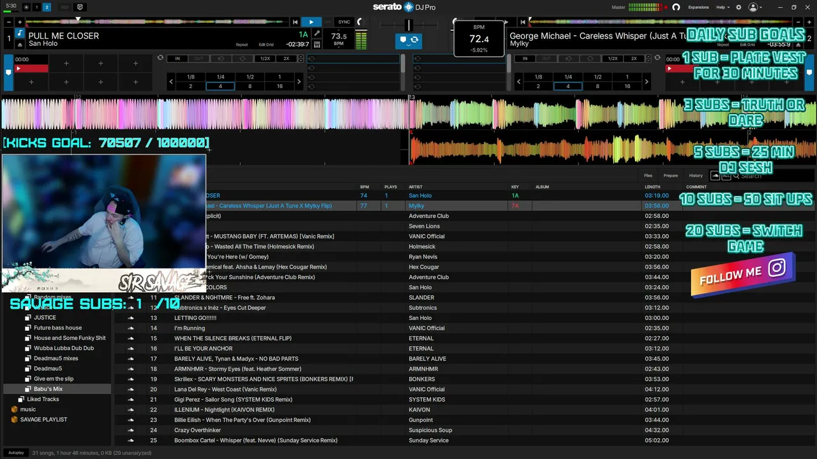Click cloud icon for track 20 West Coast

[131, 390]
